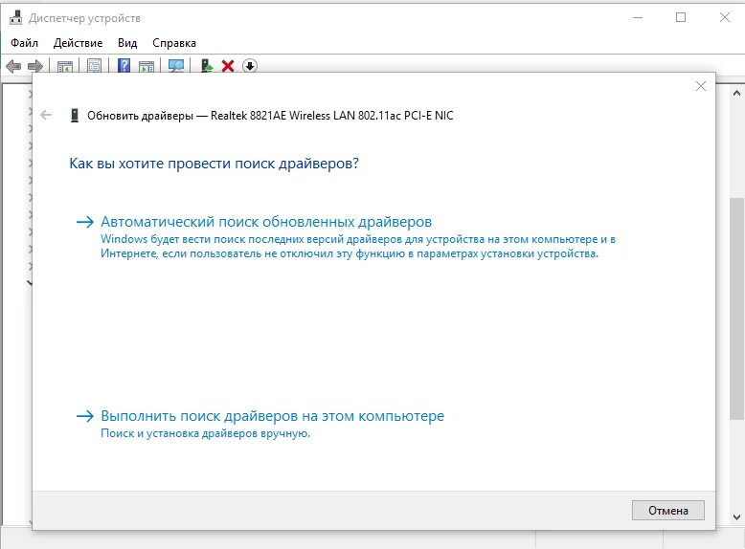Image resolution: width=745 pixels, height=549 pixels.
Task: Maximize the Device Manager window
Action: pos(681,17)
